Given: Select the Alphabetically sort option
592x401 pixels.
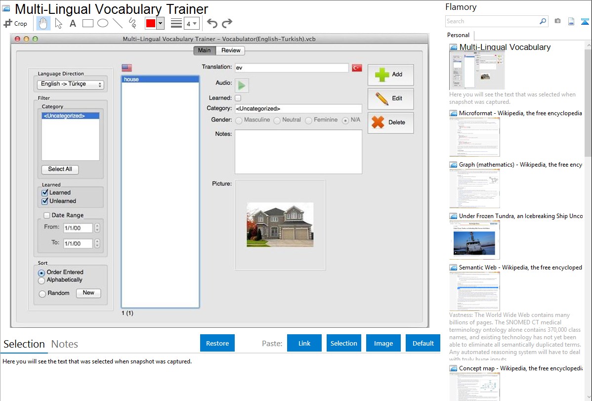Looking at the screenshot, I should tap(42, 280).
